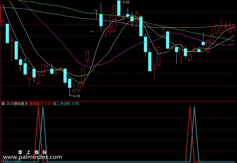The image size is (237, 163).
Task: Click the tall cyan candlestick at the 9.96 peak
Action: tap(119, 8)
